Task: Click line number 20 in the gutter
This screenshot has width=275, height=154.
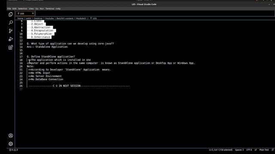Action: [21, 66]
